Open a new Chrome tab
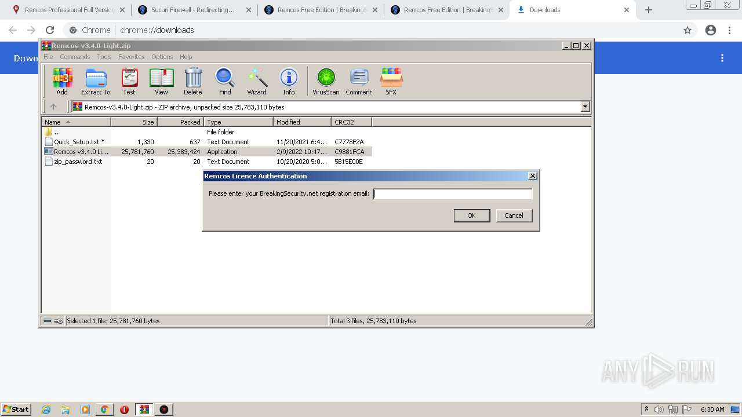Viewport: 742px width, 417px height. click(649, 10)
